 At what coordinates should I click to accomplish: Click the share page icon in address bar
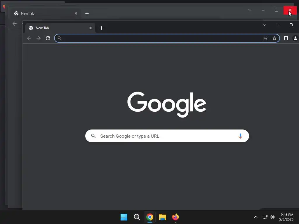[265, 38]
